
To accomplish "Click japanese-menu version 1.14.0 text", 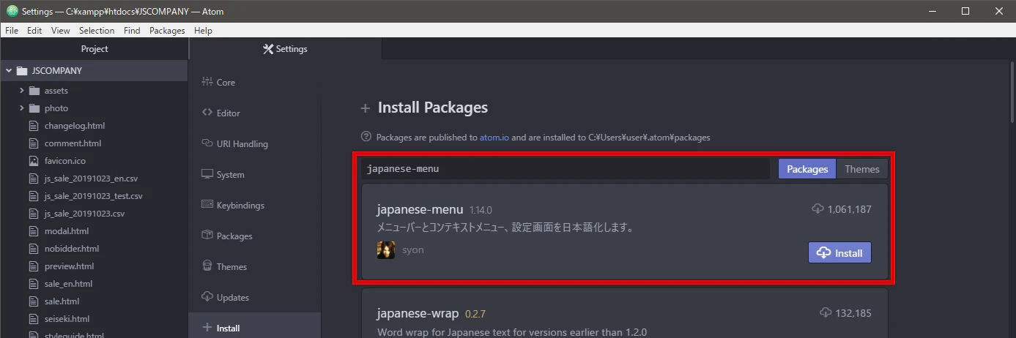I will [481, 211].
